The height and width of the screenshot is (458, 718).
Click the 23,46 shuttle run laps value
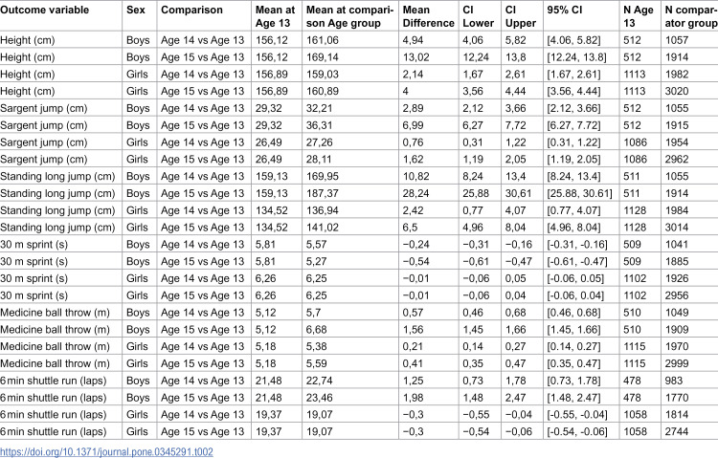coord(319,398)
